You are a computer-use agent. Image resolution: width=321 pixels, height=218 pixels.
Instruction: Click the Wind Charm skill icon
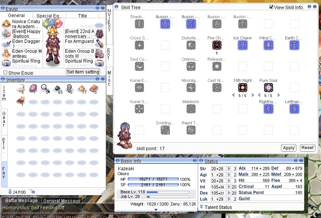point(268,45)
